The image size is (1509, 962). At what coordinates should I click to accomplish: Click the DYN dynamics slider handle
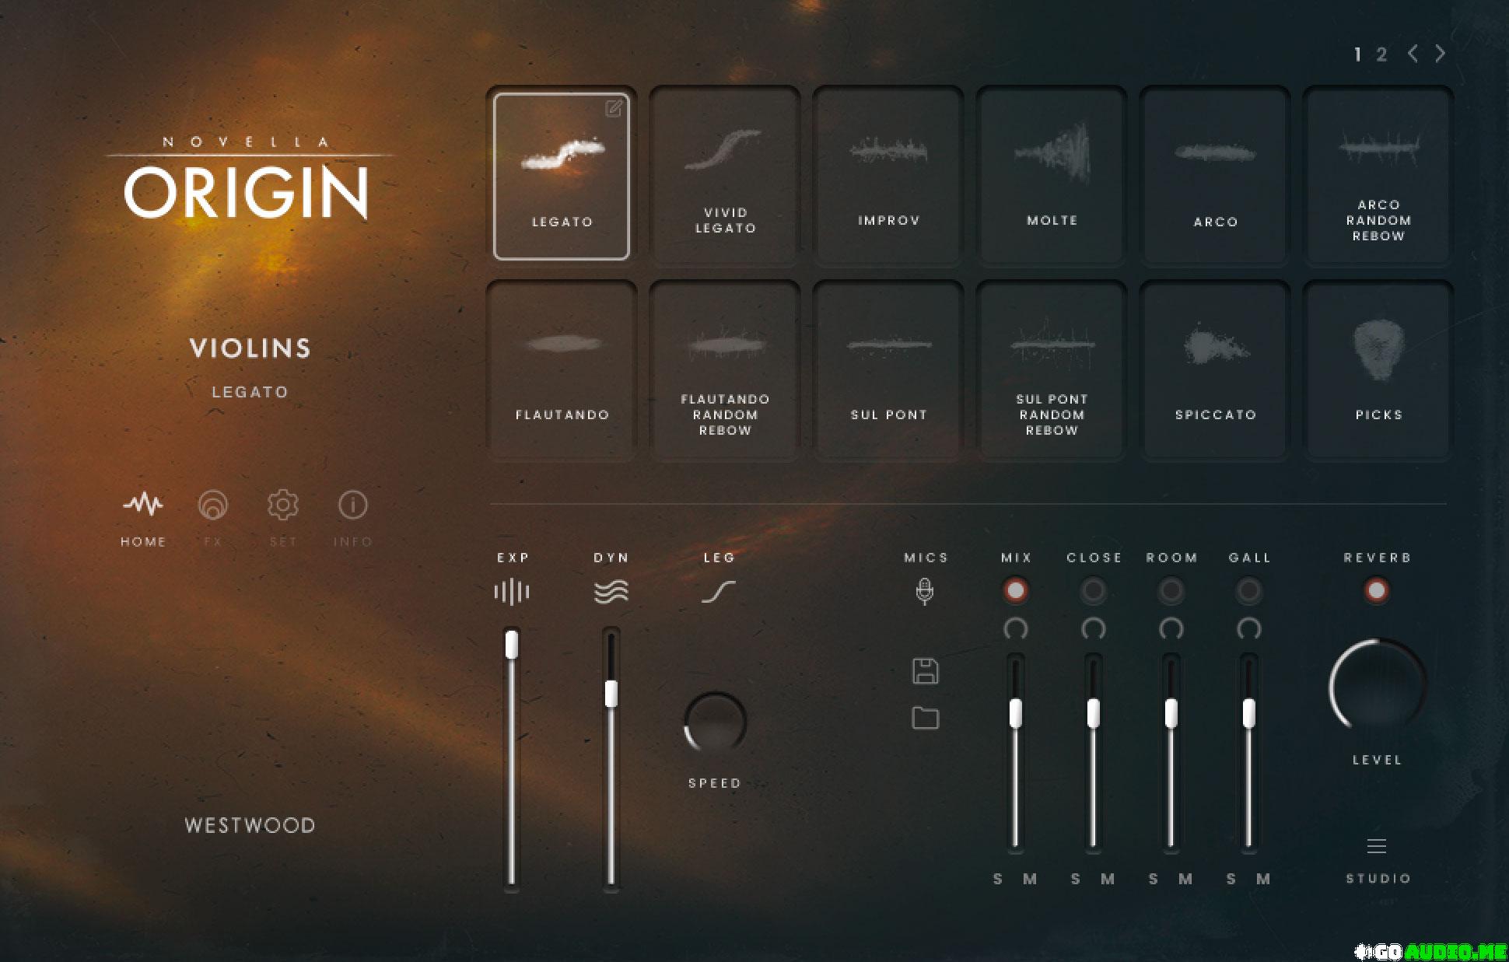click(611, 693)
